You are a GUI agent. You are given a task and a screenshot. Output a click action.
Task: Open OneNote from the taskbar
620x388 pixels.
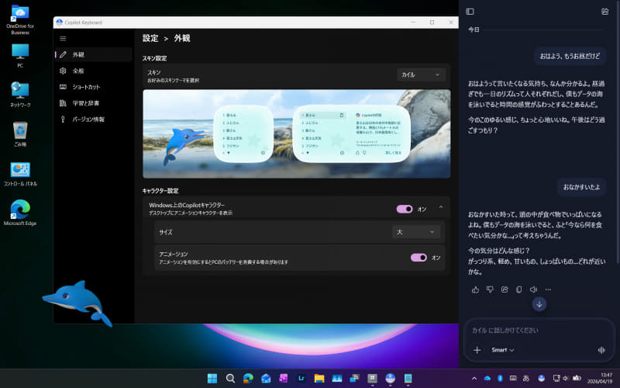[x=284, y=379]
